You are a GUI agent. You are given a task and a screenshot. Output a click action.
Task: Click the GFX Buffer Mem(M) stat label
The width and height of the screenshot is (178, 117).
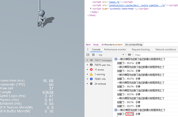(x=15, y=111)
